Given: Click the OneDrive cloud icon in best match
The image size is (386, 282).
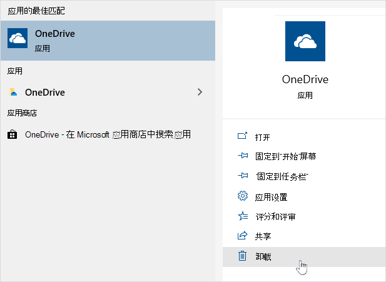Looking at the screenshot, I should (x=18, y=38).
